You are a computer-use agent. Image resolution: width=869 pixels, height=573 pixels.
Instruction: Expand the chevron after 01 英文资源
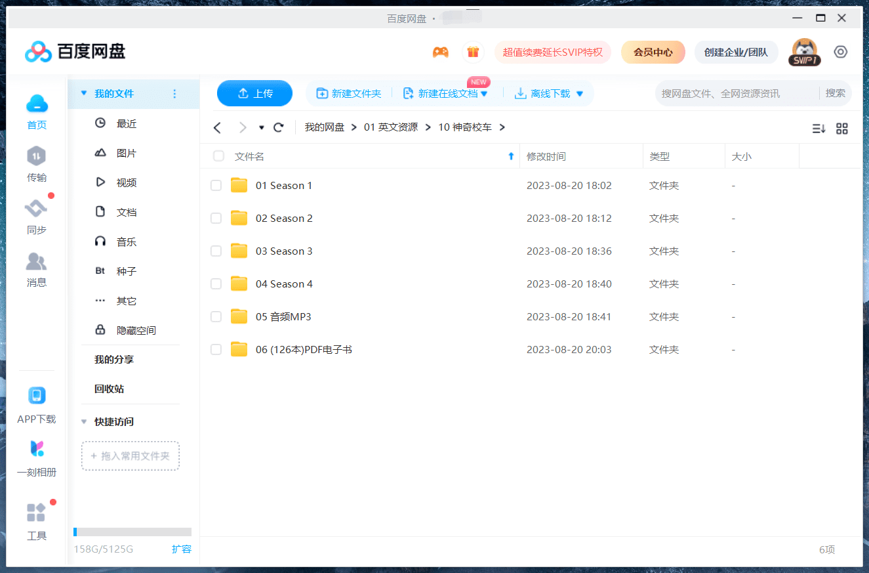tap(428, 127)
